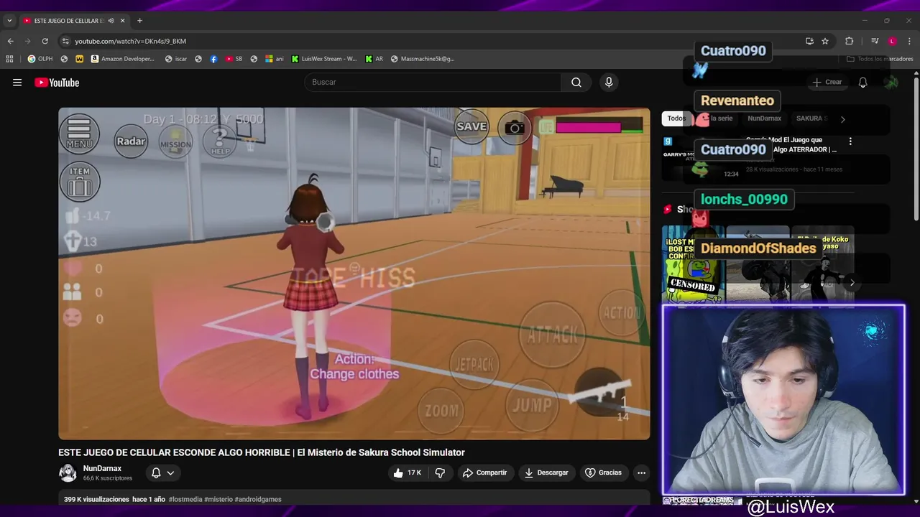Click the Sakura School Simulator video player
Screen dimensions: 920x517
pos(354,274)
